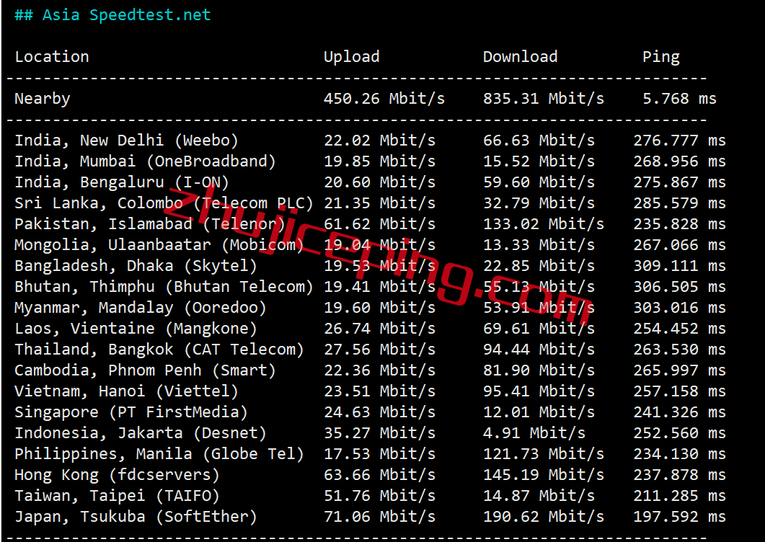Image resolution: width=765 pixels, height=542 pixels.
Task: Select the Nearby download value "835.31 Mbit/s"
Action: click(x=544, y=99)
